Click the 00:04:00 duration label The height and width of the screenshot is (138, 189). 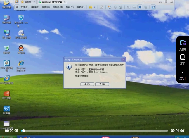point(178,131)
